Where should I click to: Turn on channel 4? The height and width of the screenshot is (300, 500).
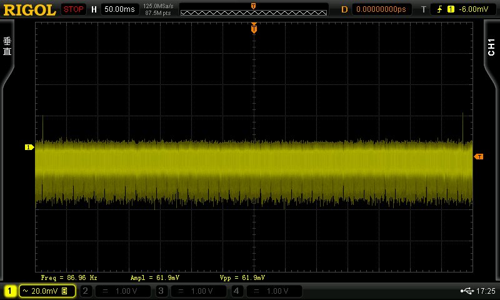(237, 291)
